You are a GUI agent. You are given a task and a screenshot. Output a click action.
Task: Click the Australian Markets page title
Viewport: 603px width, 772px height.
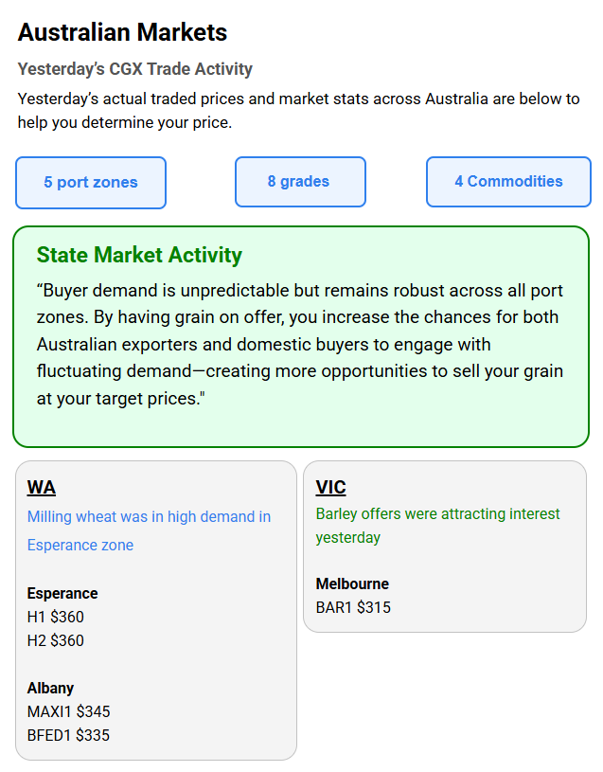[x=122, y=32]
